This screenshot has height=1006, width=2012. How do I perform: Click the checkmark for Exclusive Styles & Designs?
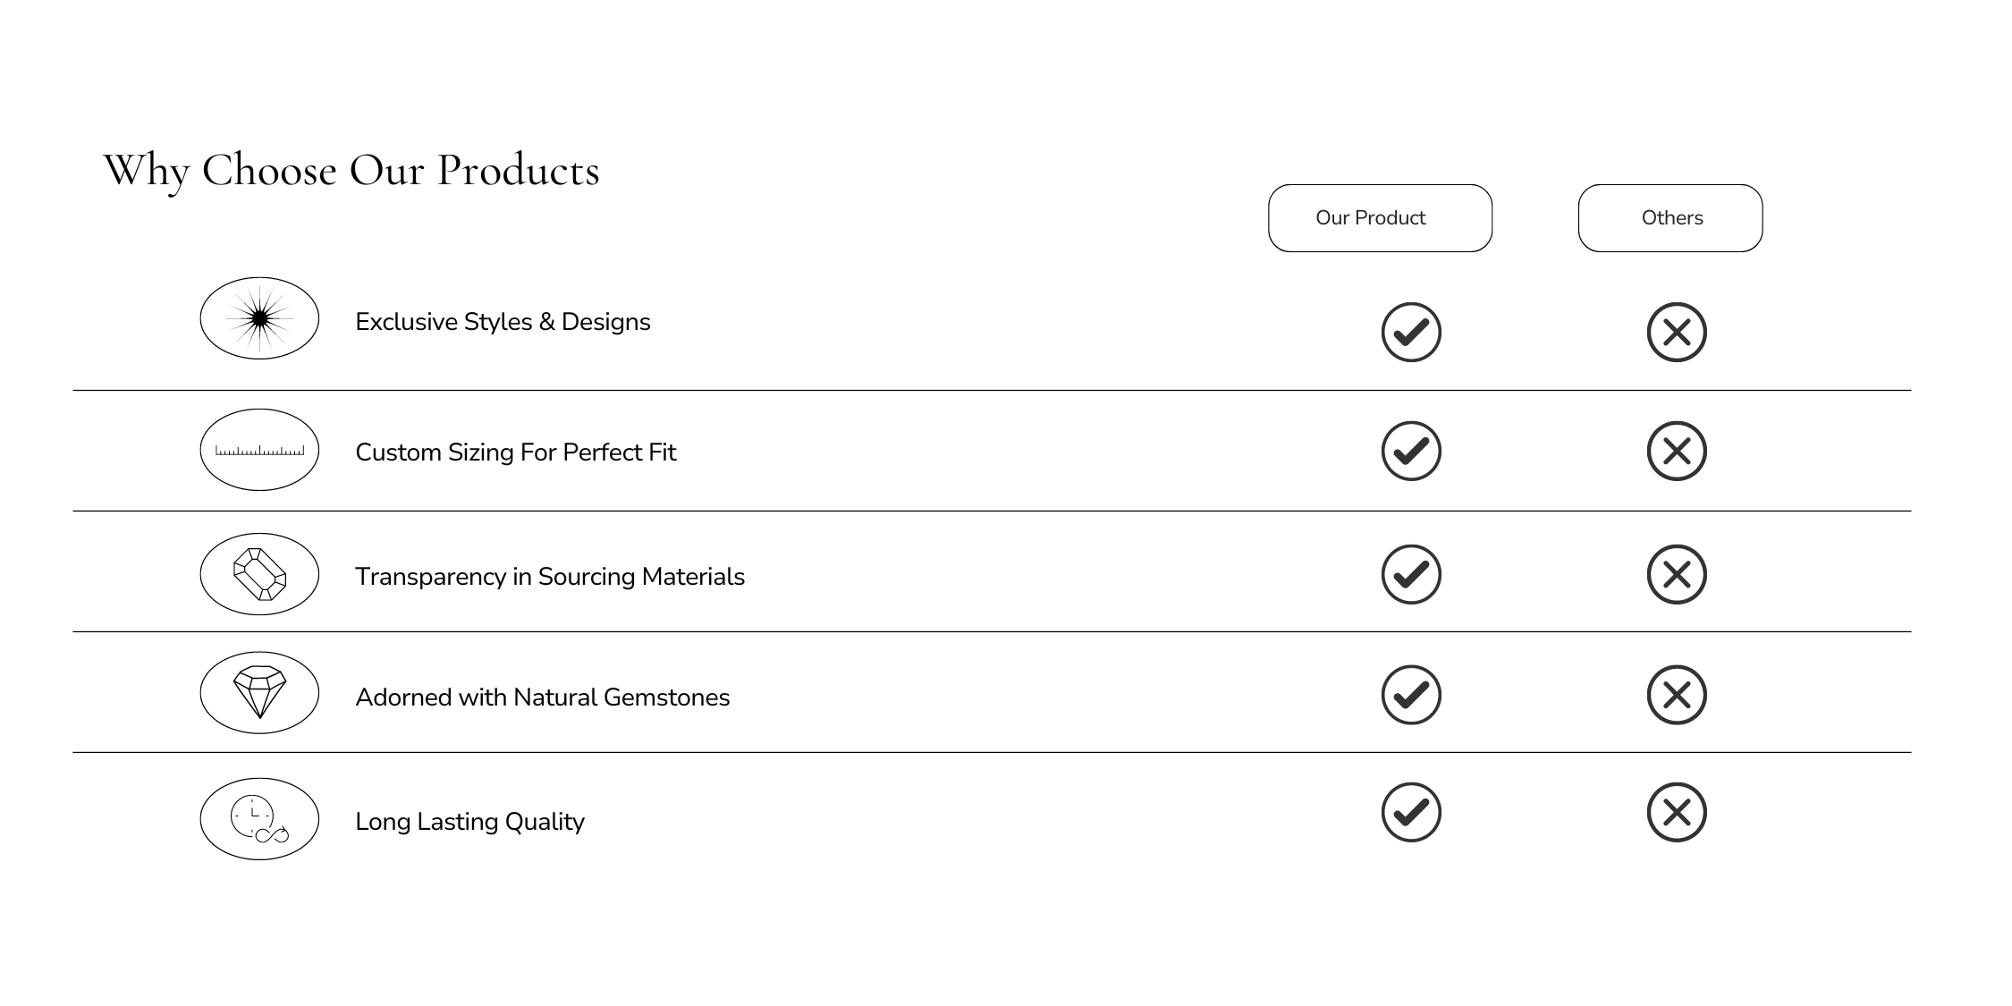click(1411, 333)
